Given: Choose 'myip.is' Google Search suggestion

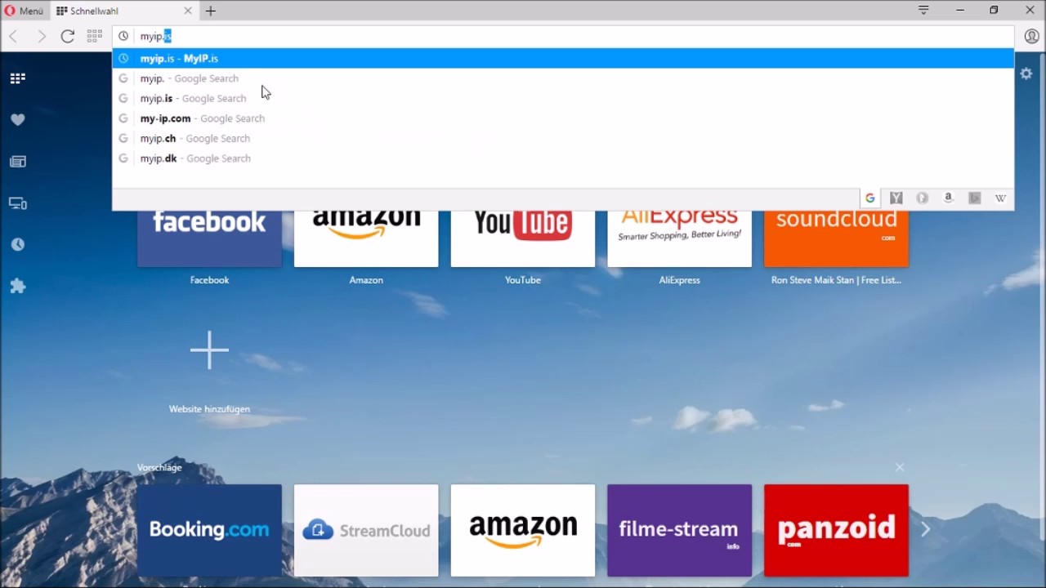Looking at the screenshot, I should click(x=563, y=98).
